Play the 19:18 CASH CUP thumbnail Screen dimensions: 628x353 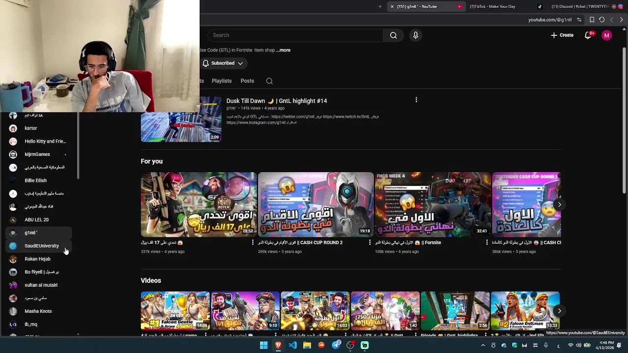click(x=315, y=204)
